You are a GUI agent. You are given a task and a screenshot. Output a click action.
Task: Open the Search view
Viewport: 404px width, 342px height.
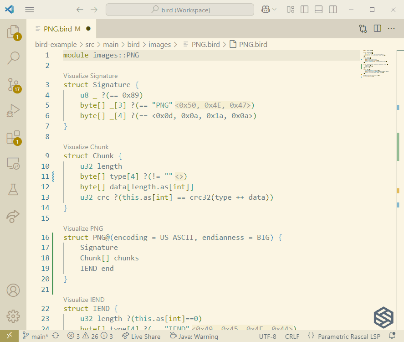click(14, 58)
